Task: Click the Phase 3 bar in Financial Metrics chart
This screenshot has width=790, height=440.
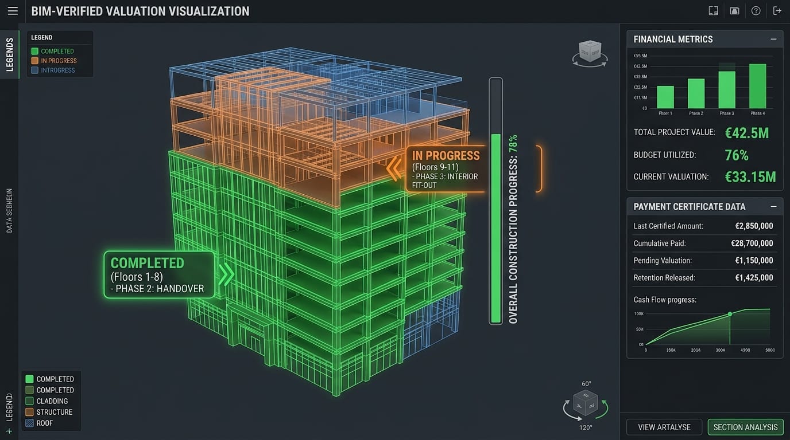Action: (727, 89)
